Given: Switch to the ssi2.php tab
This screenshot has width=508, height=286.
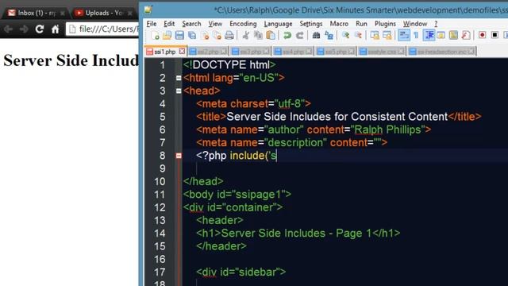Looking at the screenshot, I should point(208,52).
